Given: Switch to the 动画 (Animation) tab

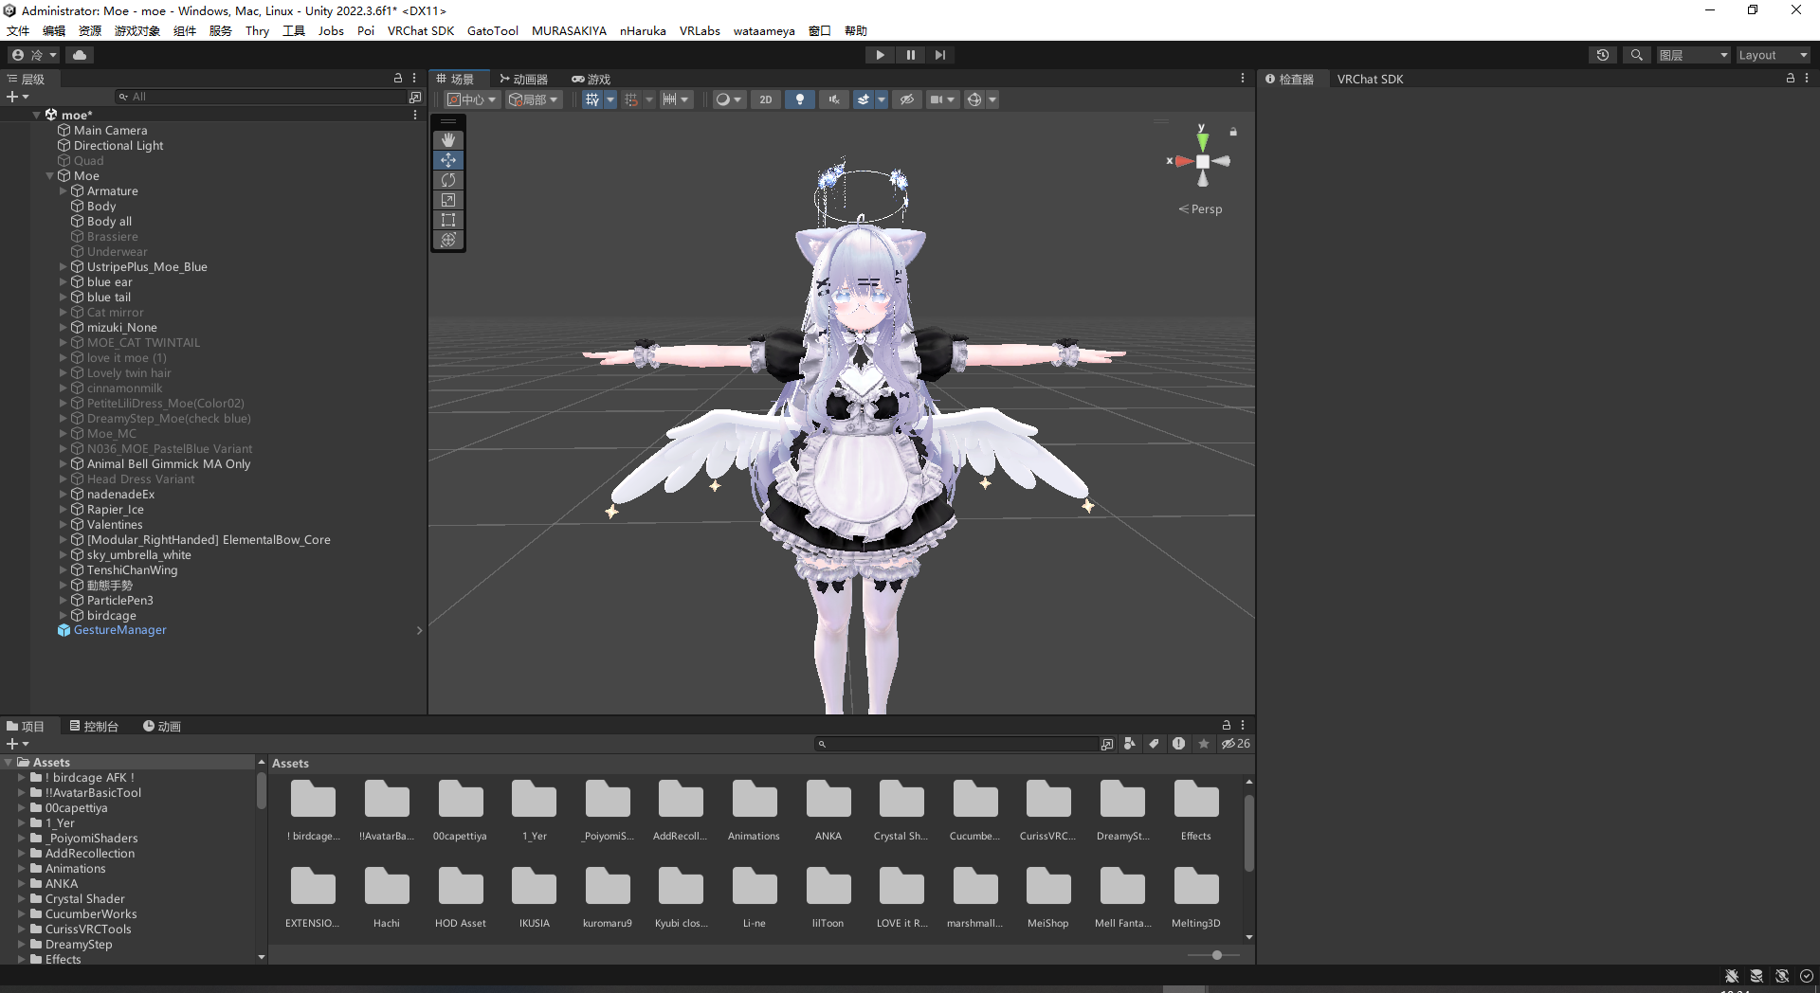Looking at the screenshot, I should point(162,727).
